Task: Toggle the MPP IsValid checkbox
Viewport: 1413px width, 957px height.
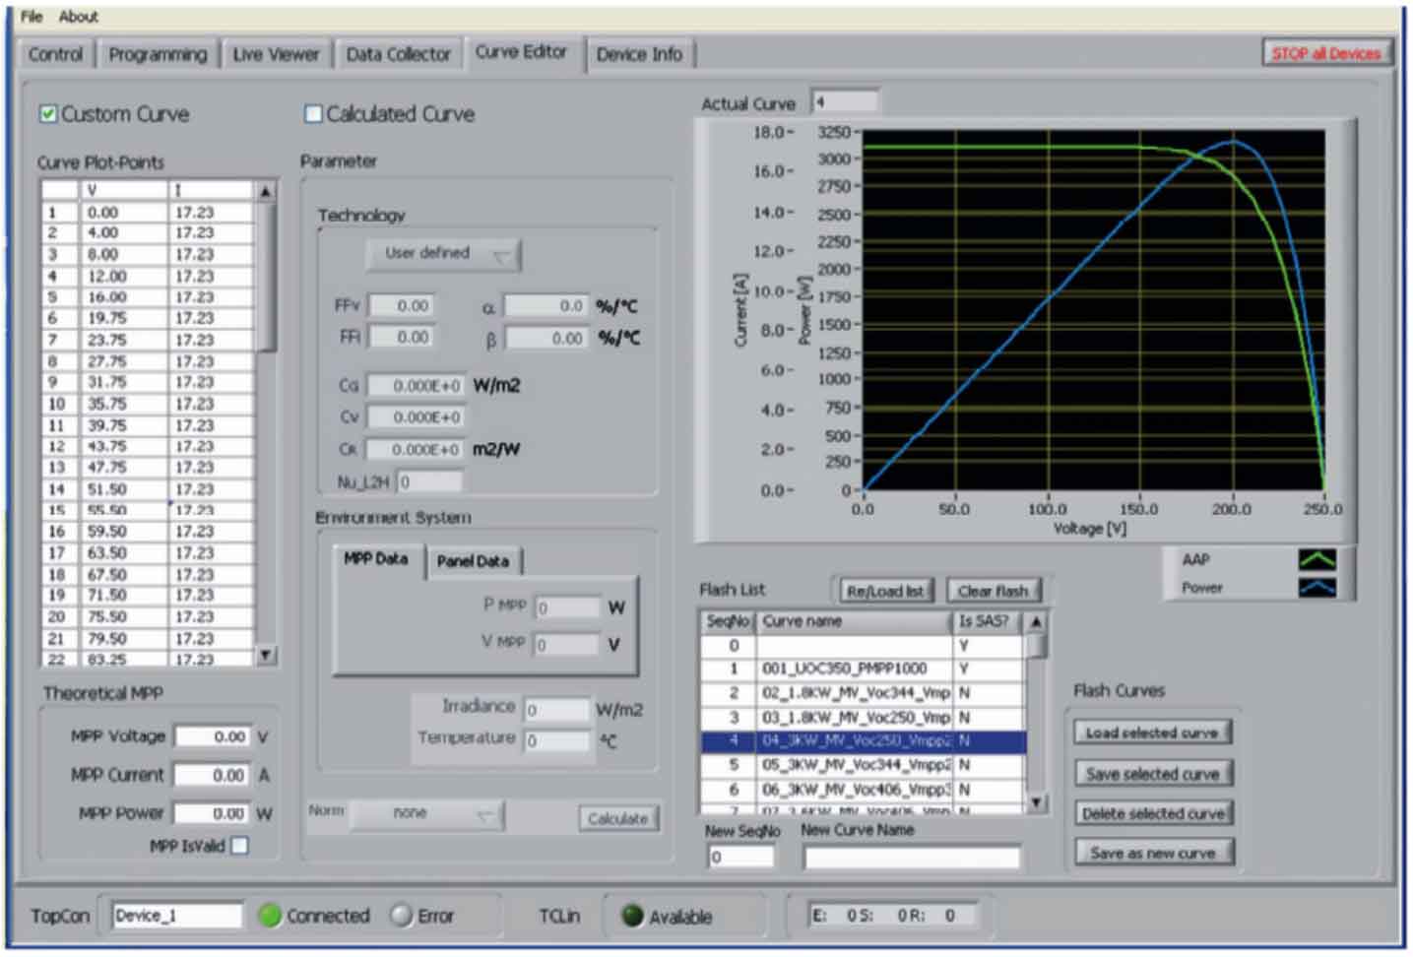Action: pyautogui.click(x=239, y=846)
